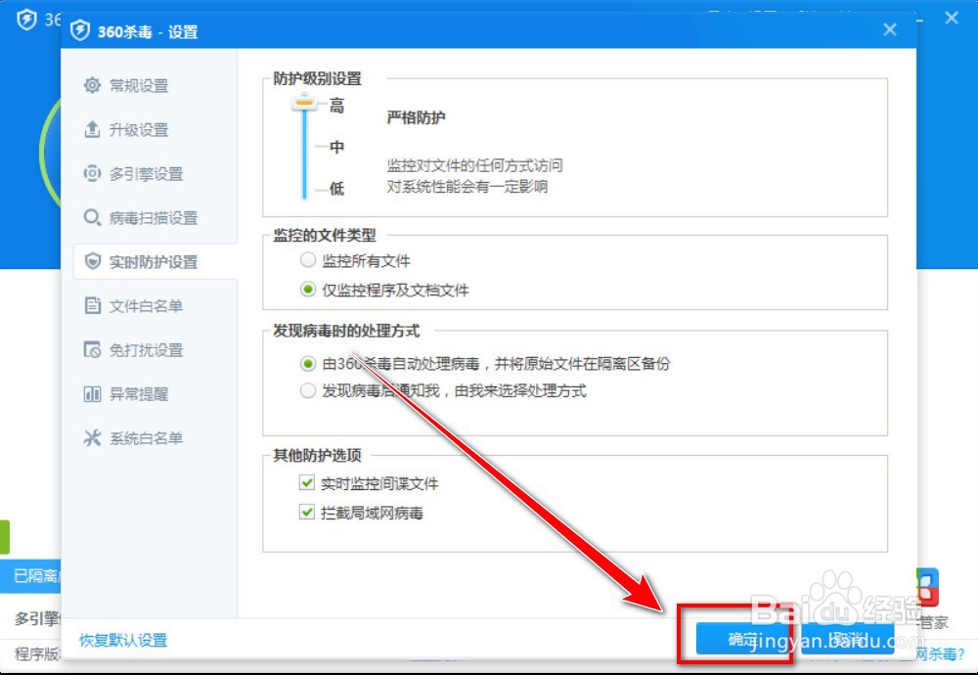The width and height of the screenshot is (978, 675).
Task: Toggle 实时监控间谍文件 checkbox
Action: [307, 482]
